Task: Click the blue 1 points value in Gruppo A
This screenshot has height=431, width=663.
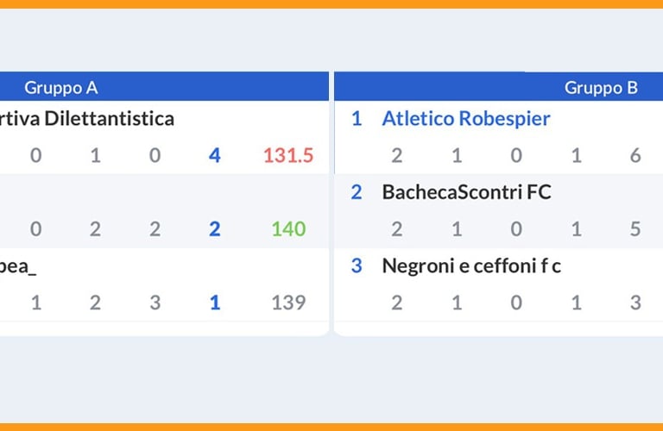Action: pyautogui.click(x=215, y=303)
